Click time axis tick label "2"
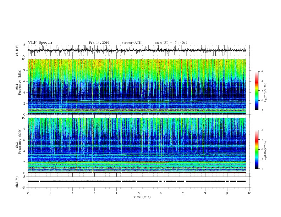Screen dimensions: 281x217 (x=72, y=193)
